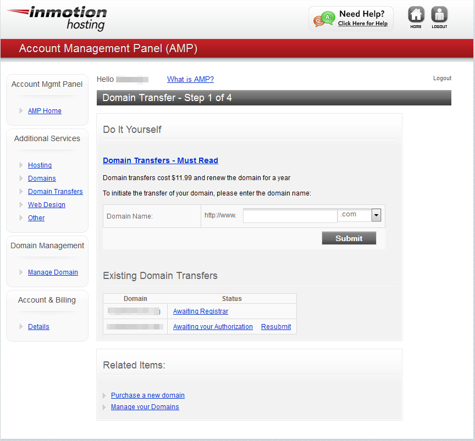
Task: Click the LOGOUT person icon
Action: (x=439, y=14)
